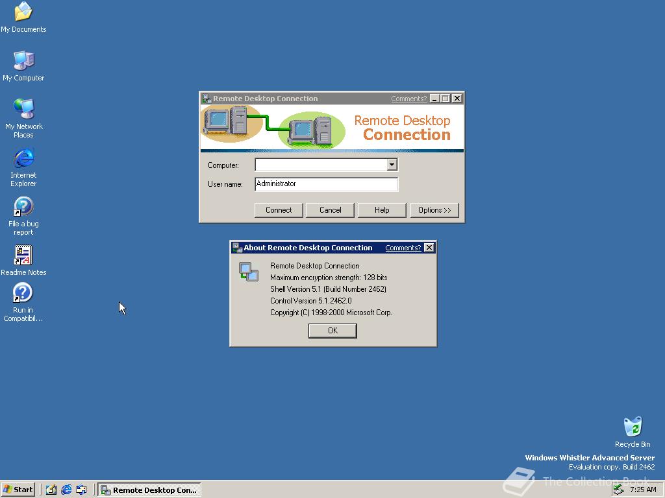Click the third quick launch icon
The image size is (665, 498).
tap(81, 490)
